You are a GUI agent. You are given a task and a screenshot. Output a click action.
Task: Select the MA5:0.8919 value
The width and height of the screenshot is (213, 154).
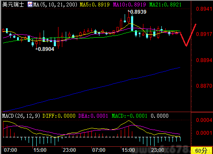click(95, 5)
